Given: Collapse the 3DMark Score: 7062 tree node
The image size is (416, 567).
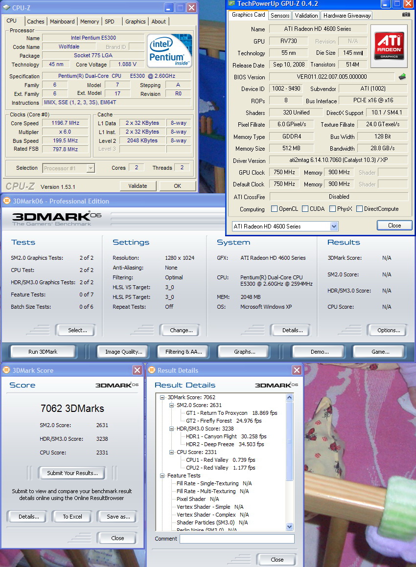Looking at the screenshot, I should click(162, 397).
